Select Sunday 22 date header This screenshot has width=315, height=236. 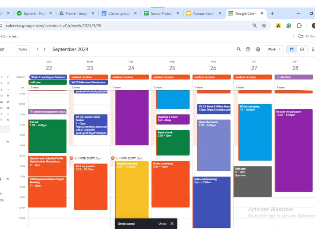coord(49,68)
